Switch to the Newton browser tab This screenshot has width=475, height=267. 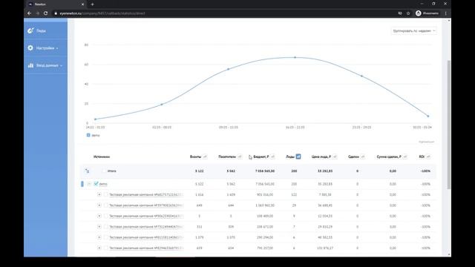[56, 4]
